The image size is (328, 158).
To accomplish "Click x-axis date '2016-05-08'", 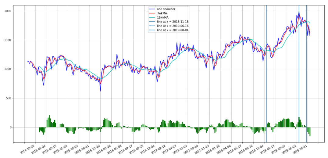I will click(115, 149).
